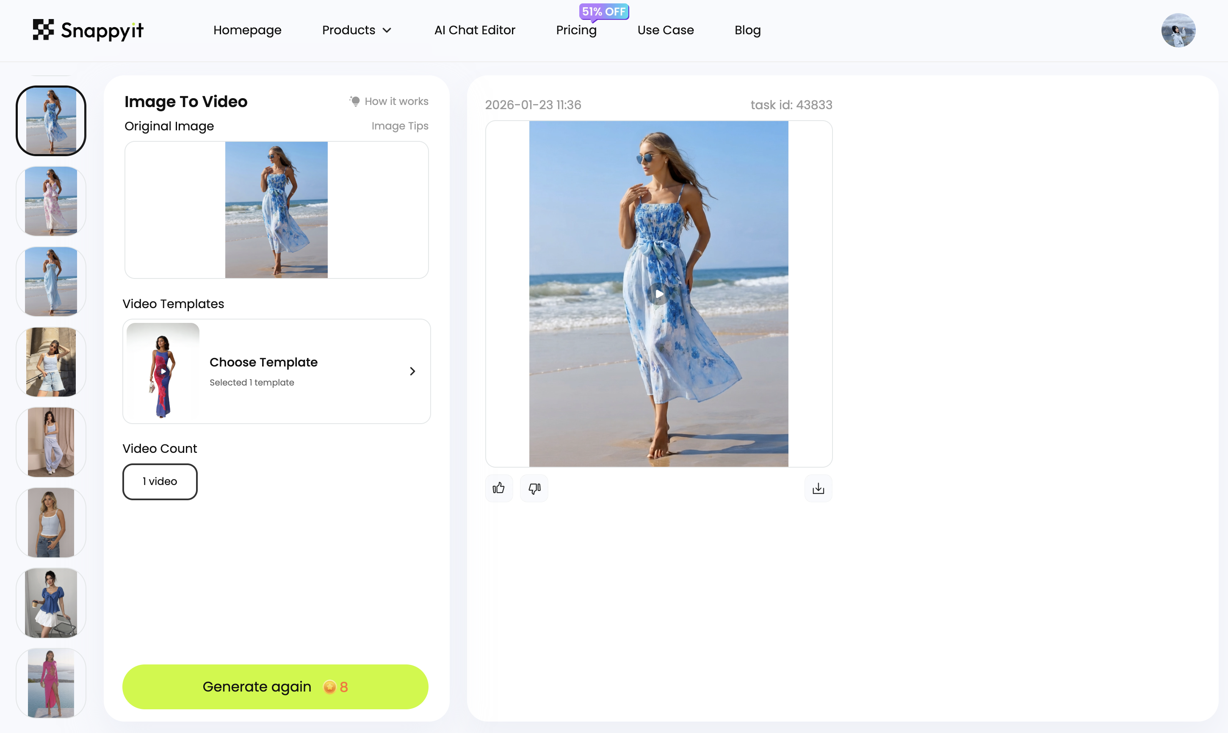Select the light blue beach dress thumbnail
This screenshot has width=1228, height=733.
pos(51,281)
